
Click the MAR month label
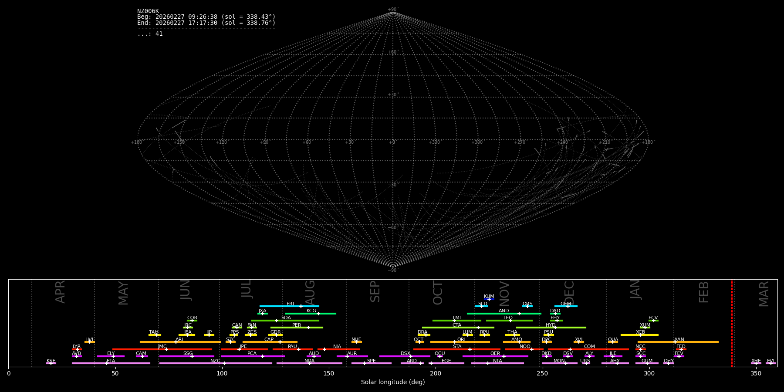[764, 294]
